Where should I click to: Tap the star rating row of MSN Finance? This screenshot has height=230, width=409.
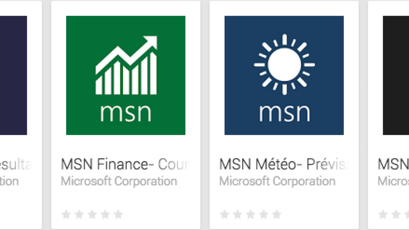point(92,214)
